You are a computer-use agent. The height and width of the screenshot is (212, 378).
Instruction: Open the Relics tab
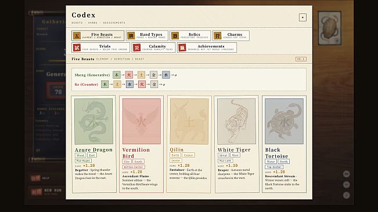click(190, 35)
